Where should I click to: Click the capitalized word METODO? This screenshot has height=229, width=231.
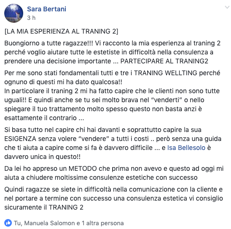[83, 168]
